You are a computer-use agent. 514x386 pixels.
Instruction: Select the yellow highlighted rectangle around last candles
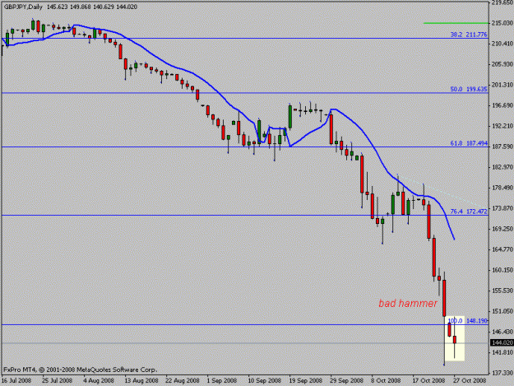click(x=455, y=338)
